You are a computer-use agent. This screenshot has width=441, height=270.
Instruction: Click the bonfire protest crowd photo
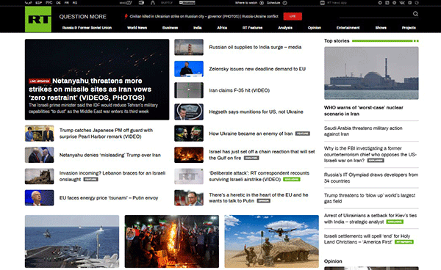click(x=172, y=241)
